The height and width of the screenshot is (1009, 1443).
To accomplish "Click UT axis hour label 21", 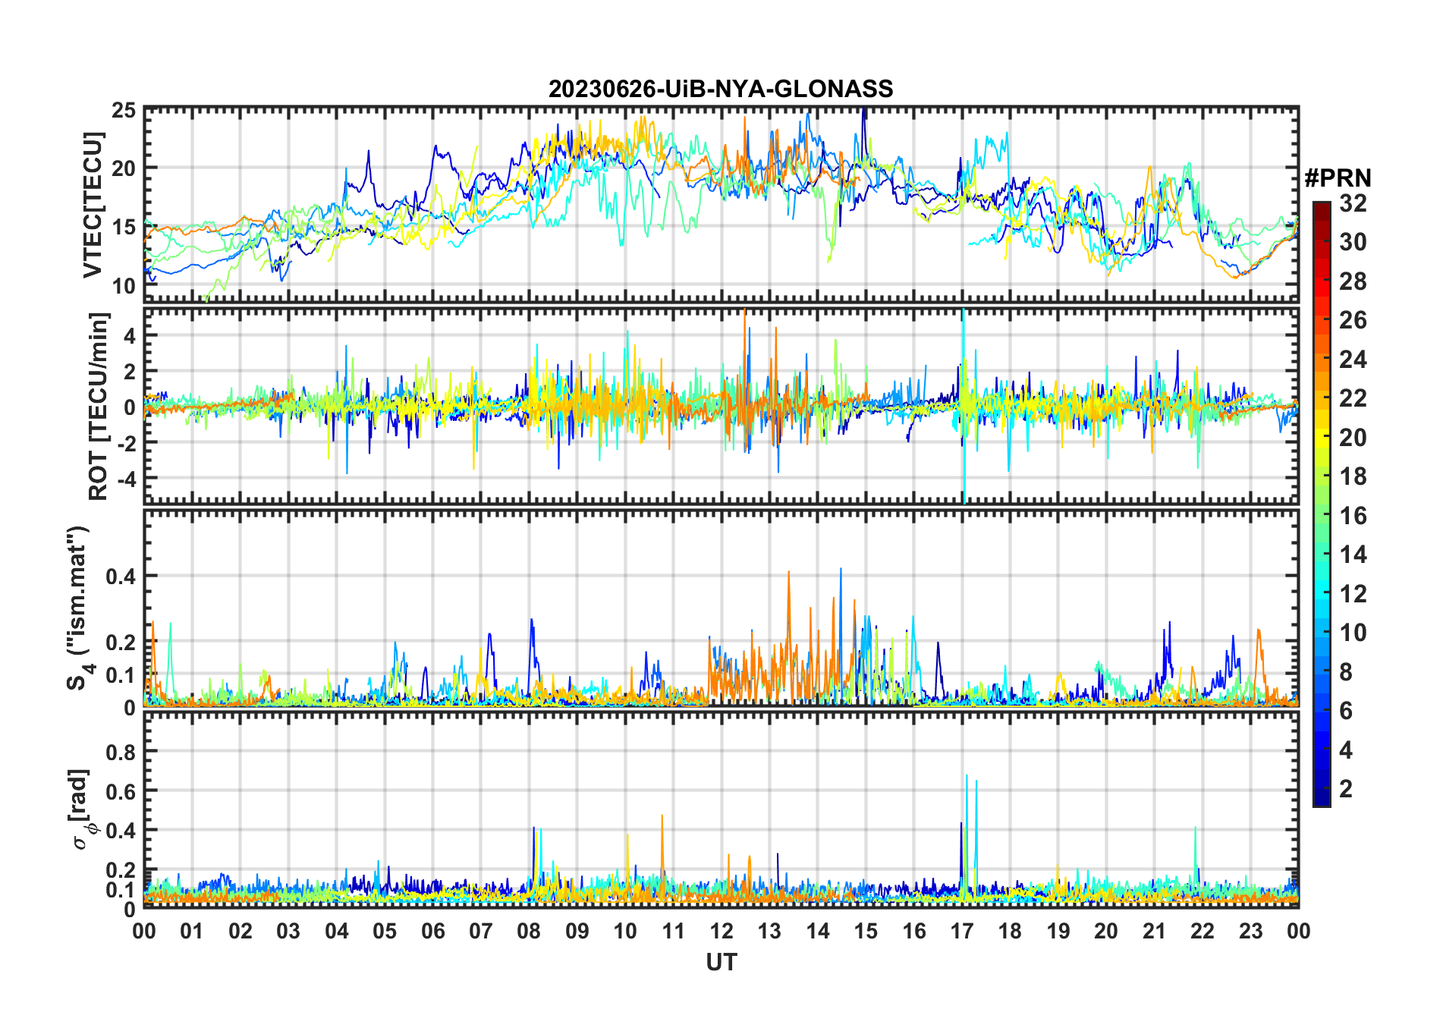I will 1155,932.
